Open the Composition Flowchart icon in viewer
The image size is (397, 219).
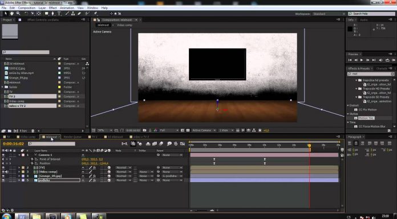click(254, 130)
